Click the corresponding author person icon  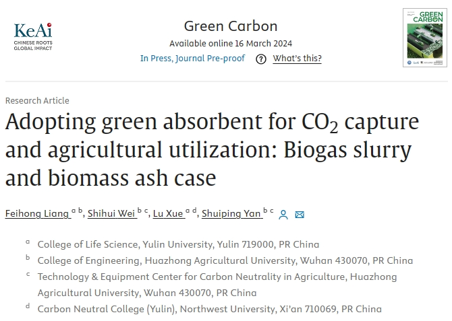[x=283, y=215]
